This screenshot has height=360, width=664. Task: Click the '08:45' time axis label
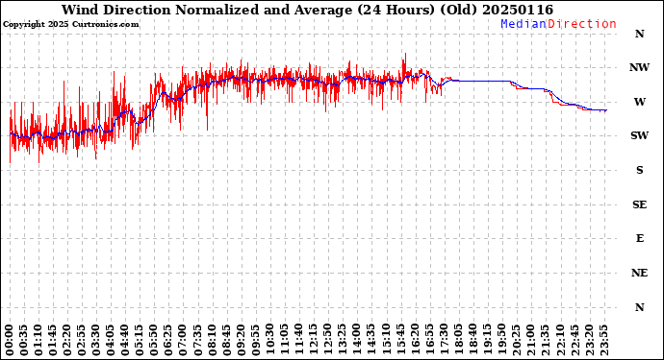[x=226, y=340]
